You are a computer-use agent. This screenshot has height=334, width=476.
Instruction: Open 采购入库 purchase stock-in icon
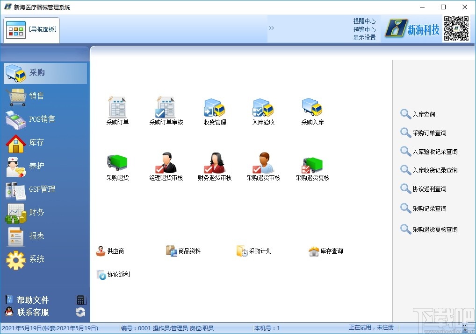(312, 111)
